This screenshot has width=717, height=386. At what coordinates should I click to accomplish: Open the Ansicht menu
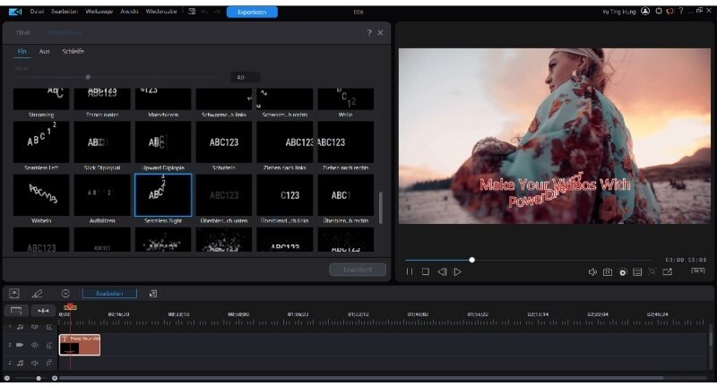(x=129, y=12)
